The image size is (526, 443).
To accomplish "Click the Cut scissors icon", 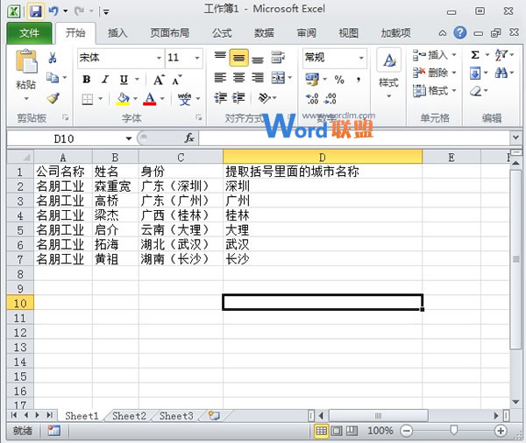I will click(x=53, y=58).
